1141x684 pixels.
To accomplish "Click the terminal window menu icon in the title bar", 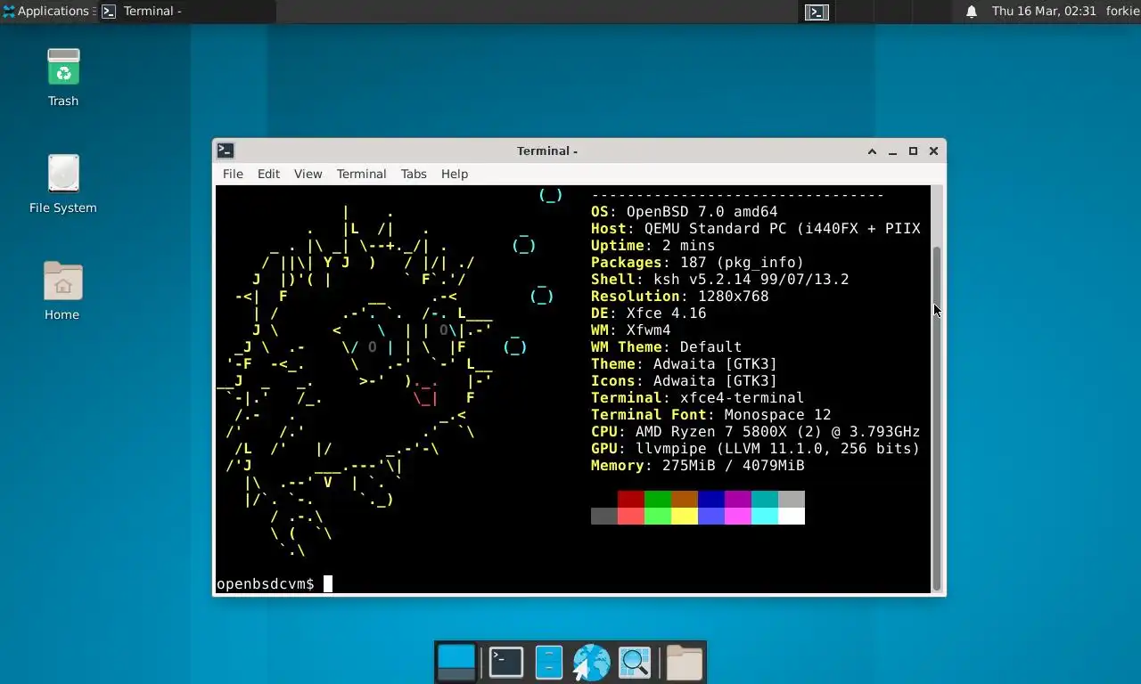I will tap(226, 151).
